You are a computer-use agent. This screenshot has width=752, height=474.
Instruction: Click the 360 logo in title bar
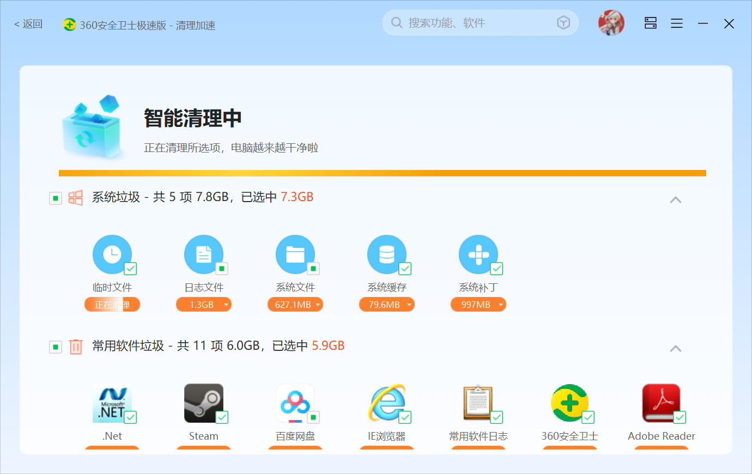70,25
